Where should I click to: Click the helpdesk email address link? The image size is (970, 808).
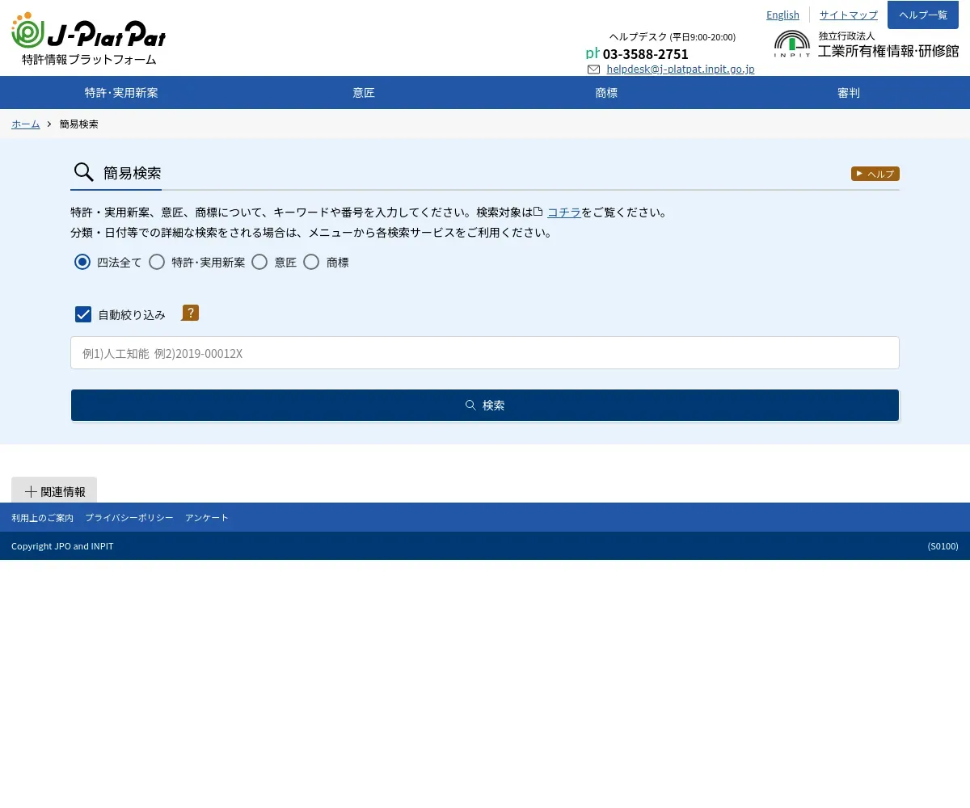[x=681, y=69]
